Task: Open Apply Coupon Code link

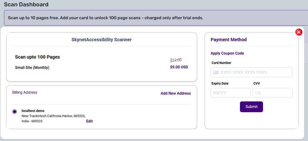Action: 227,53
